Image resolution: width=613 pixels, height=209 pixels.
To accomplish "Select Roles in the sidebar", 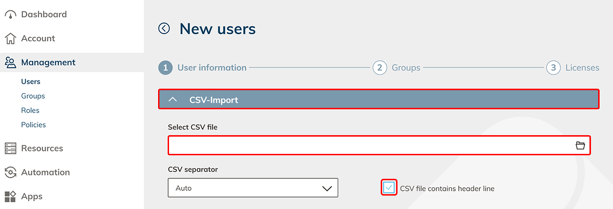I will [30, 110].
